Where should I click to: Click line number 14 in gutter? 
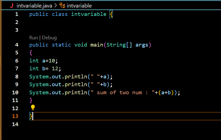[15, 124]
